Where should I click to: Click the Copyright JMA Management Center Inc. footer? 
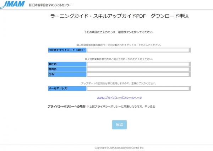[x=119, y=148]
